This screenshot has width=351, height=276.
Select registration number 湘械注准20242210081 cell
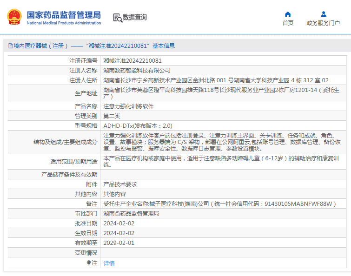tap(132, 60)
